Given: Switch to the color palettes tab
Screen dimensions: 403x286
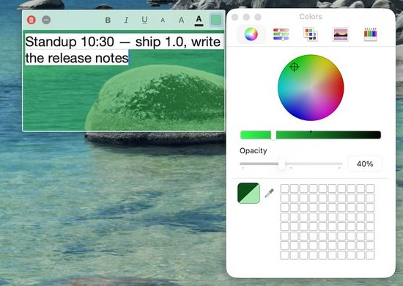Looking at the screenshot, I should [311, 34].
